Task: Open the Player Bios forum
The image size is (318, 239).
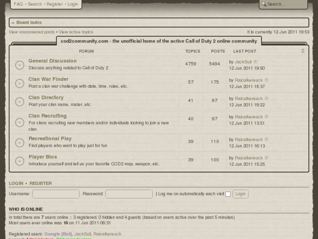Action: pos(43,157)
